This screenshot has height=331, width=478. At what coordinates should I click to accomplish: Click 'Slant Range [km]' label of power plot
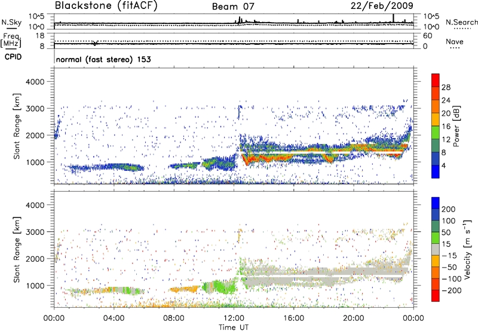(x=17, y=126)
